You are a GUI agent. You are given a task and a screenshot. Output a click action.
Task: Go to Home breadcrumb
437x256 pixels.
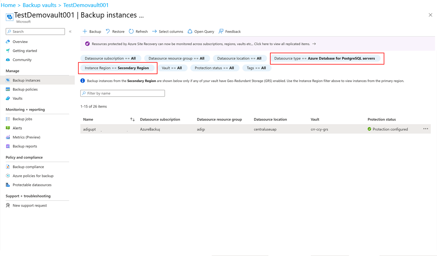click(8, 5)
